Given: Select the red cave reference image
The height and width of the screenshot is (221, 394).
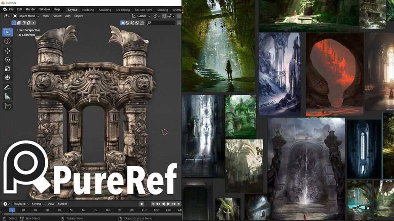Looking at the screenshot, I should click(x=334, y=75).
